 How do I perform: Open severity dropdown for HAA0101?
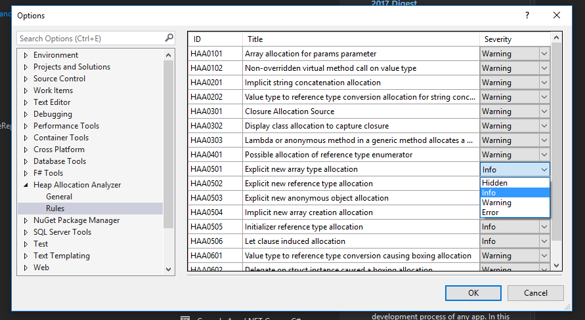544,54
